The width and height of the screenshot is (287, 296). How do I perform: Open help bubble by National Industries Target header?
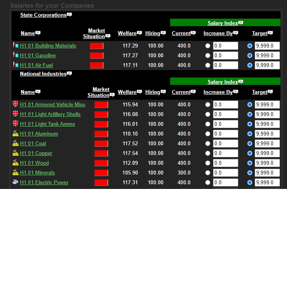270,92
